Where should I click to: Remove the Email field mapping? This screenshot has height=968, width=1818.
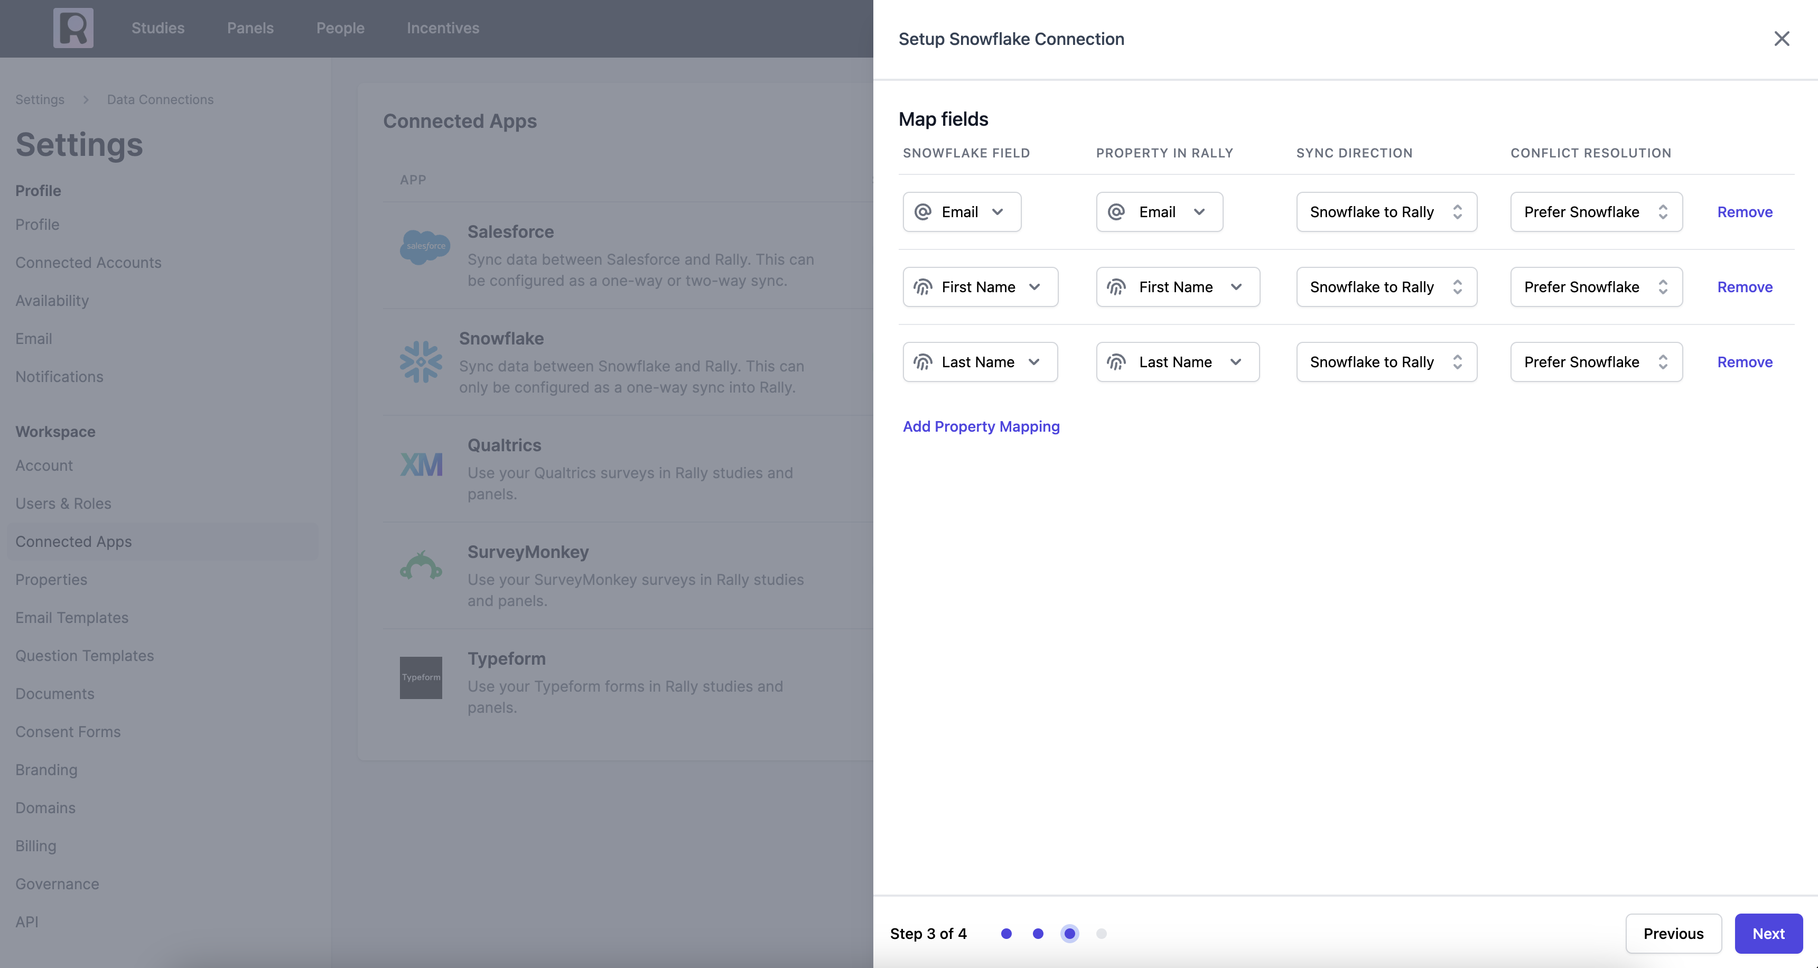pos(1744,212)
